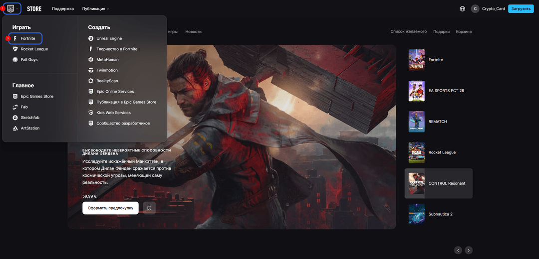Viewport: 539px width, 259px height.
Task: Click the Unreal Engine icon
Action: coord(91,38)
